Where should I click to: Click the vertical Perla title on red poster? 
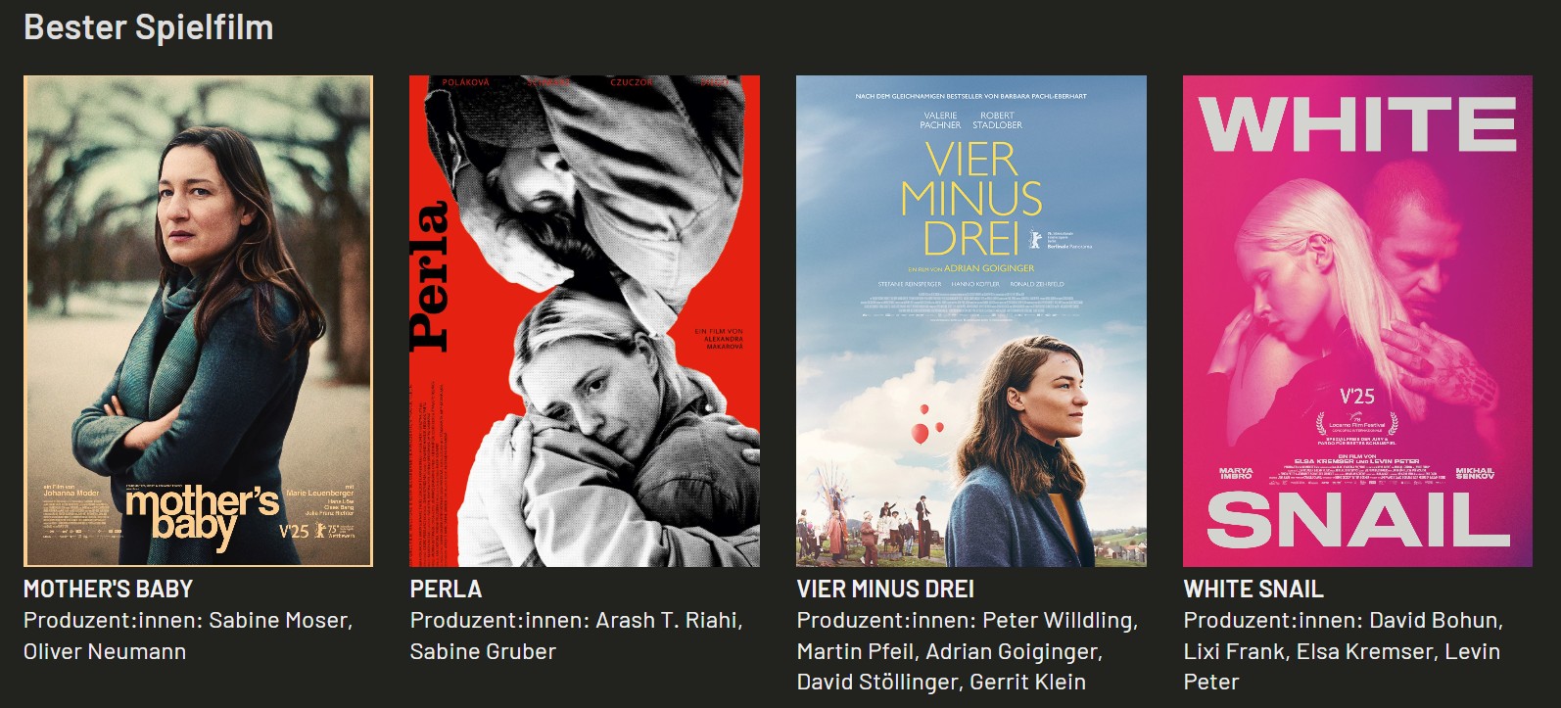430,276
